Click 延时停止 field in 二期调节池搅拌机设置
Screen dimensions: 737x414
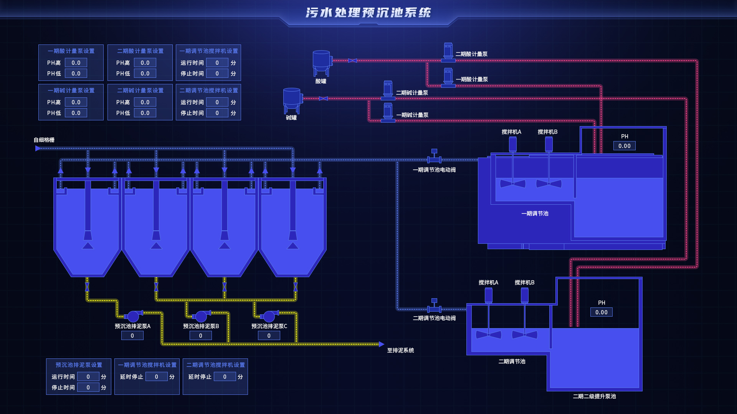(x=225, y=376)
